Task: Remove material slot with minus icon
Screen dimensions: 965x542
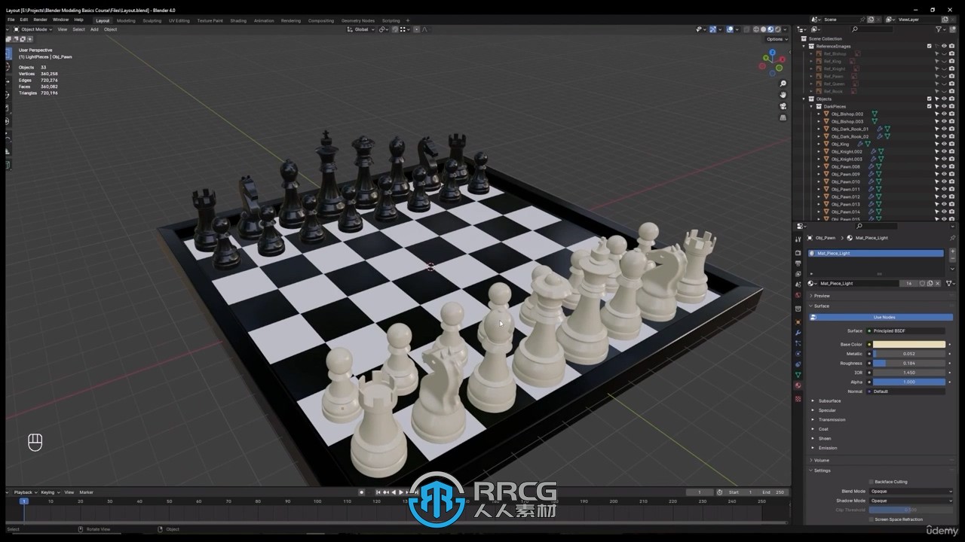Action: pos(952,258)
